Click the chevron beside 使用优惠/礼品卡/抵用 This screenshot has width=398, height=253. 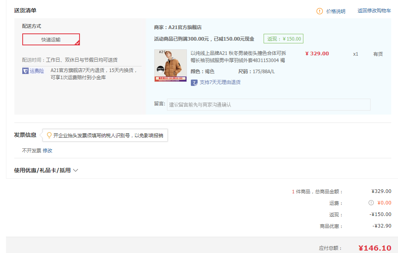coord(76,170)
